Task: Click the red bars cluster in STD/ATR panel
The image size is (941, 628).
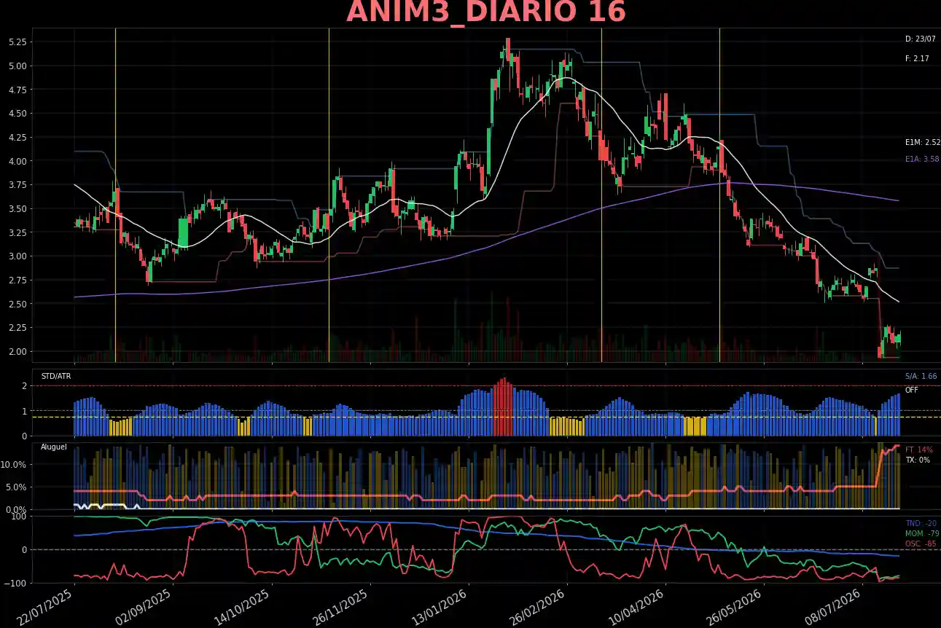Action: (503, 407)
